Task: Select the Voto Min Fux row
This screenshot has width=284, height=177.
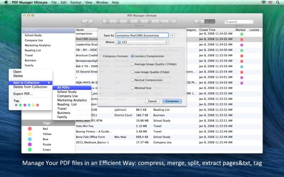Action: tap(169, 126)
